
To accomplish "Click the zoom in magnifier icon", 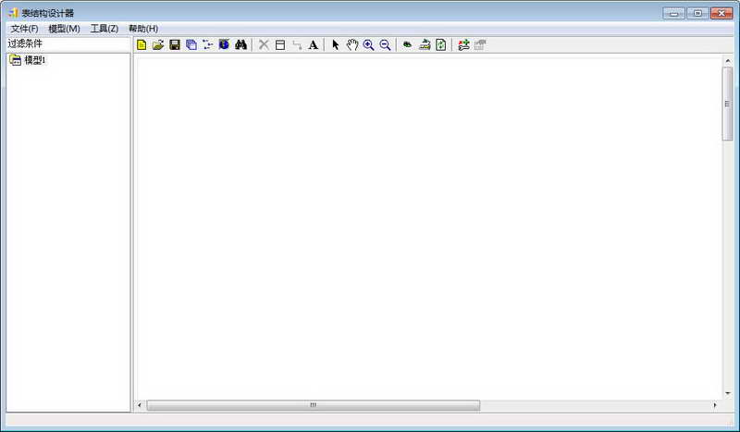I will tap(368, 44).
